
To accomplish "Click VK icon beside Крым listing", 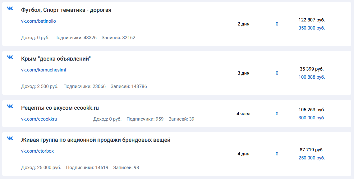I will [10, 57].
